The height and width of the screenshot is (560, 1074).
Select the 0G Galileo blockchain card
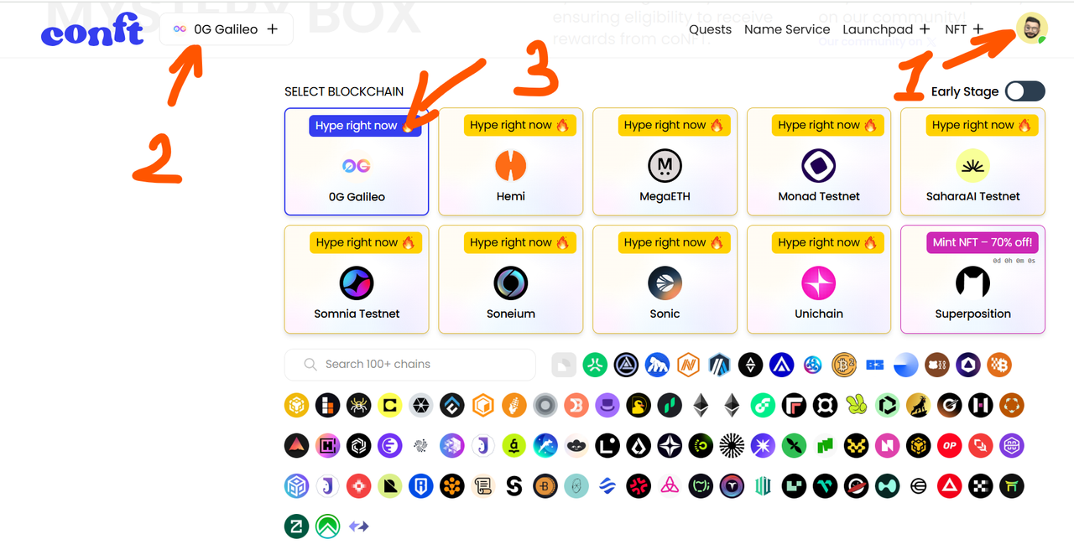coord(357,162)
